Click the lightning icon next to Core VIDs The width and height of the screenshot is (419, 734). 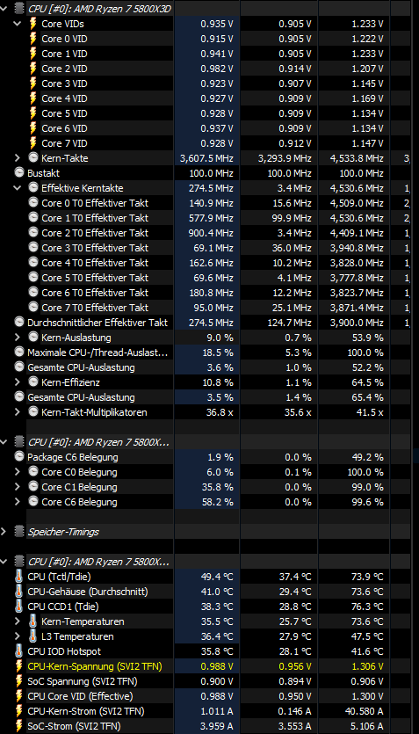[33, 24]
